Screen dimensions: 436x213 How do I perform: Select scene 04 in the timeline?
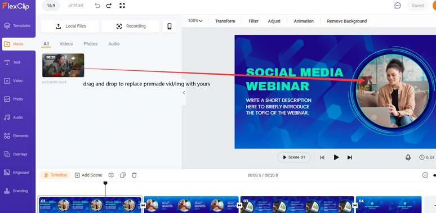point(389,205)
